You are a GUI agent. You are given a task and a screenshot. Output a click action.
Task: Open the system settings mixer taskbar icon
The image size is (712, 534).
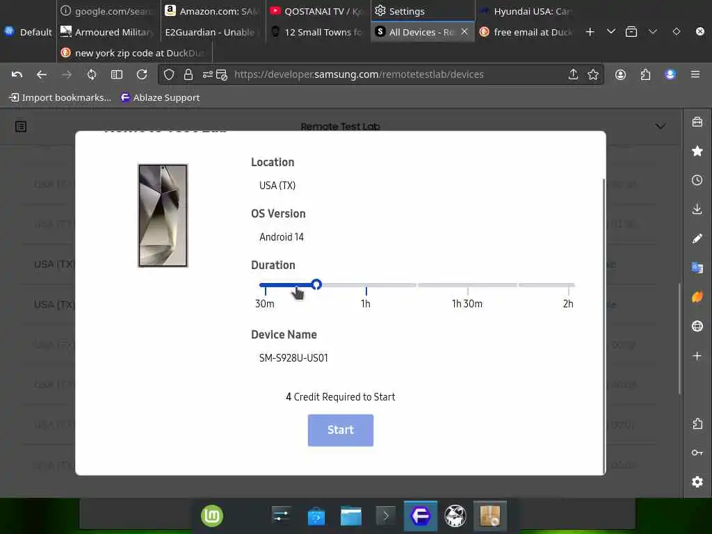click(x=281, y=516)
